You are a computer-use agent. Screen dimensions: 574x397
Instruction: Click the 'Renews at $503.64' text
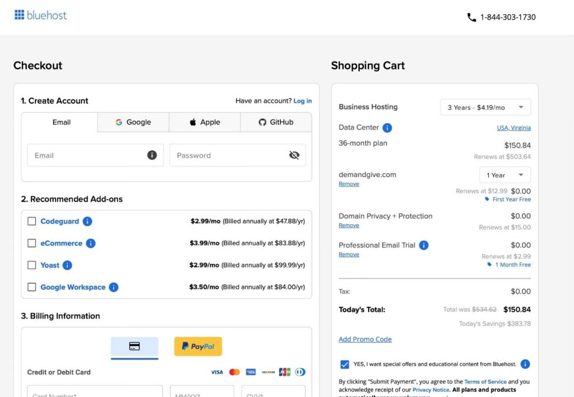pyautogui.click(x=502, y=156)
